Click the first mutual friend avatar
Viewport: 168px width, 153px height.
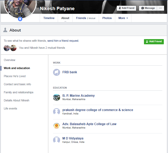point(7,48)
